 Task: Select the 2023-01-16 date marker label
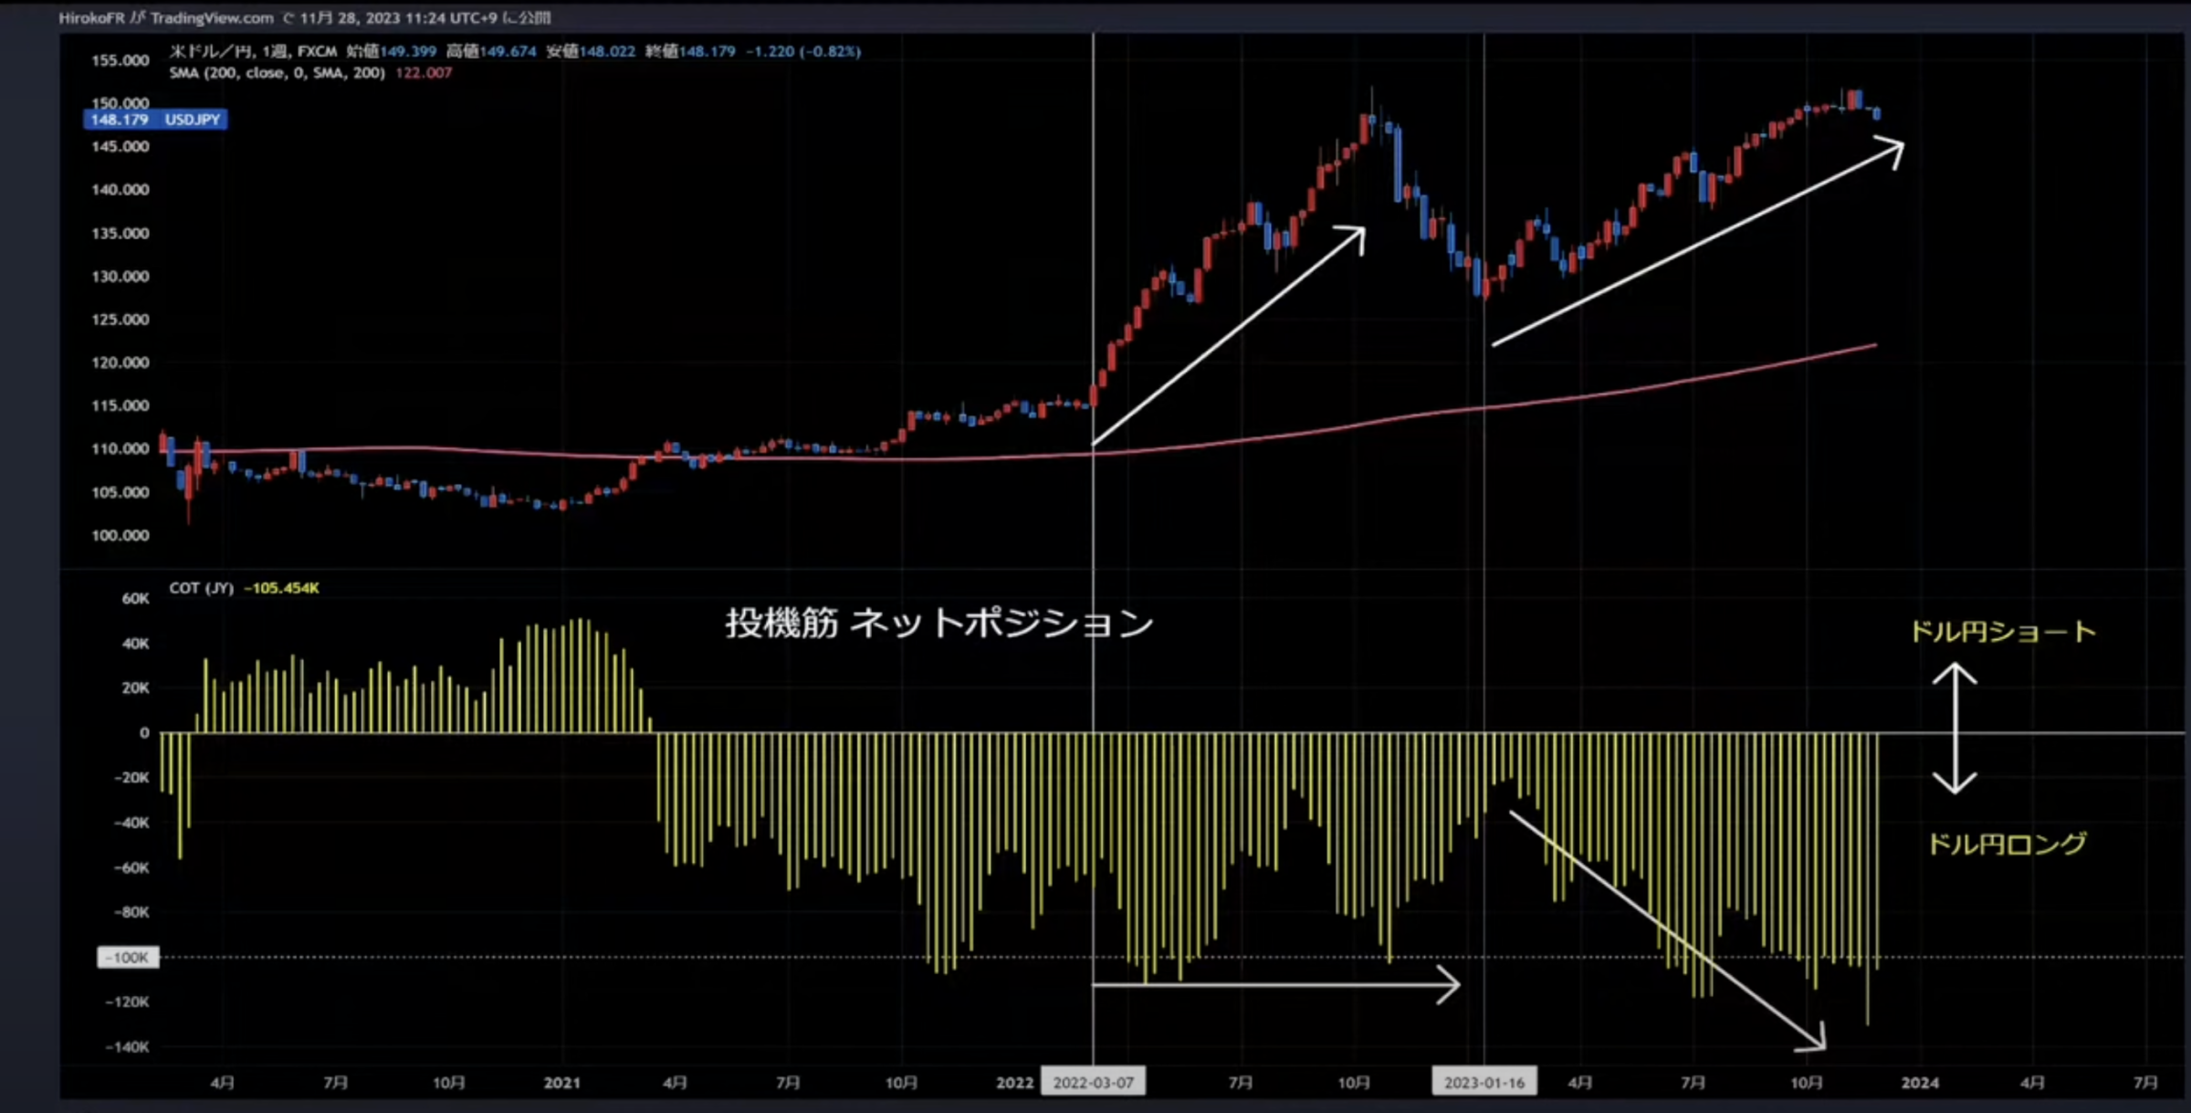pyautogui.click(x=1484, y=1081)
